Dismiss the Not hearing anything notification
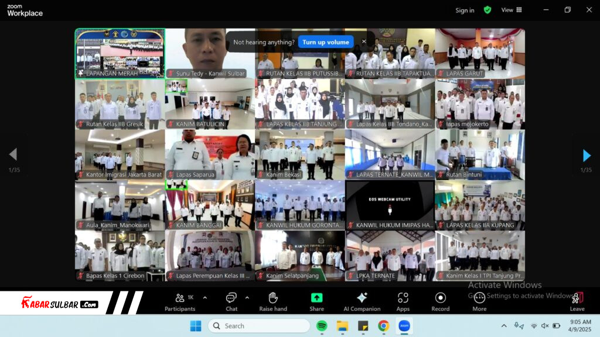The width and height of the screenshot is (600, 337). tap(364, 42)
